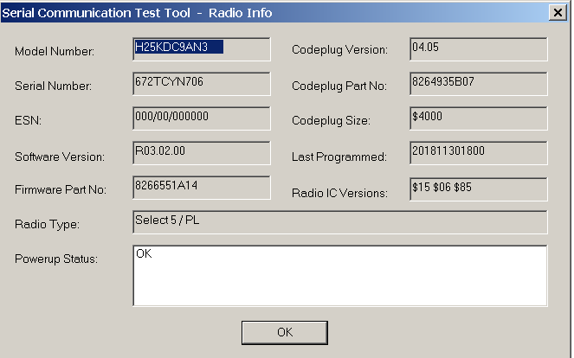Select the Radio Type field
The height and width of the screenshot is (358, 574).
coord(339,222)
